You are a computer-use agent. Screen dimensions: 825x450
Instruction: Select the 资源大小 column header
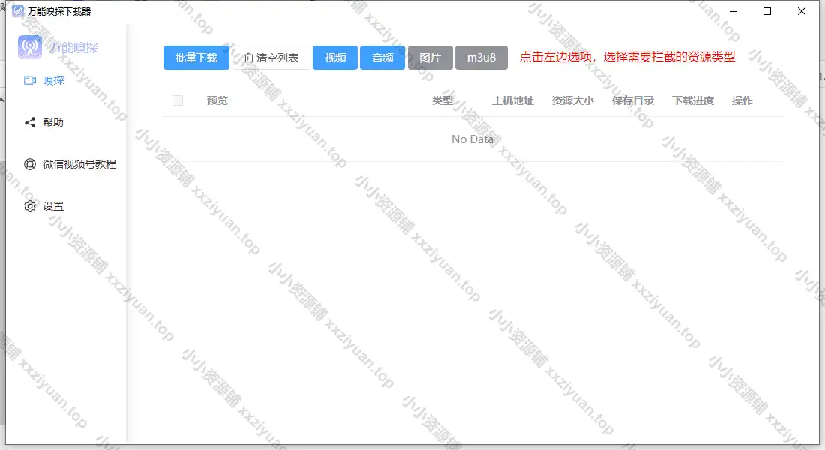point(572,100)
